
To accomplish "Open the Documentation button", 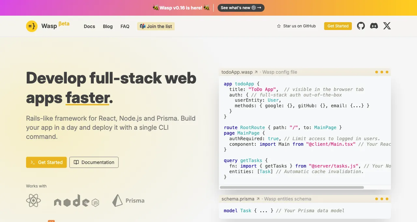I will 94,162.
